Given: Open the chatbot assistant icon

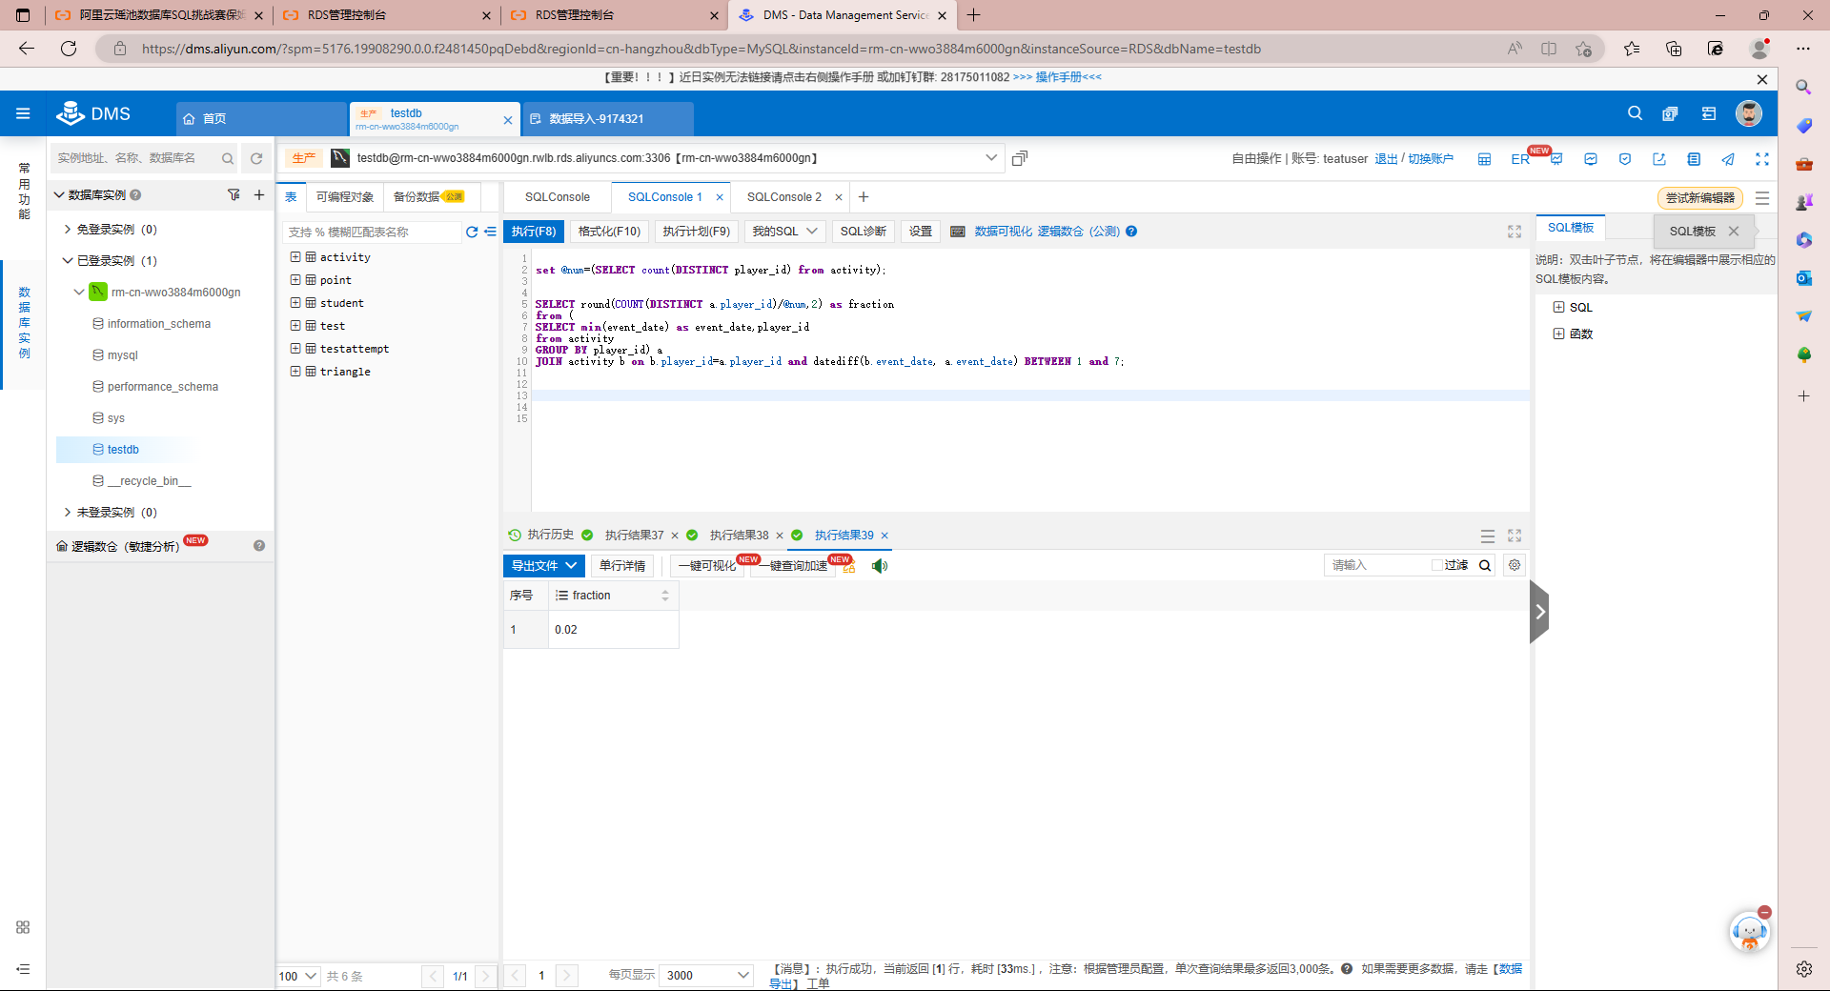Looking at the screenshot, I should [1750, 931].
